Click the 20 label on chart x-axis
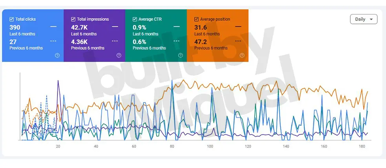386x168 pixels. pyautogui.click(x=58, y=146)
